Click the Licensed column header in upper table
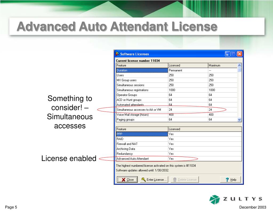 coord(188,65)
